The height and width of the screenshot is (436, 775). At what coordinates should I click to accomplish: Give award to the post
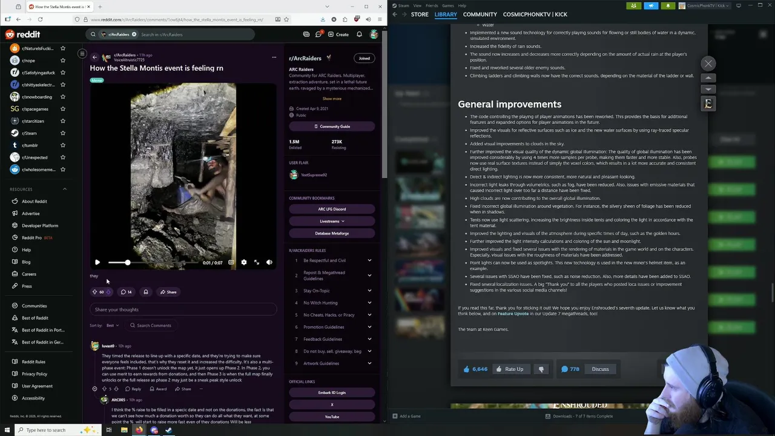point(145,292)
